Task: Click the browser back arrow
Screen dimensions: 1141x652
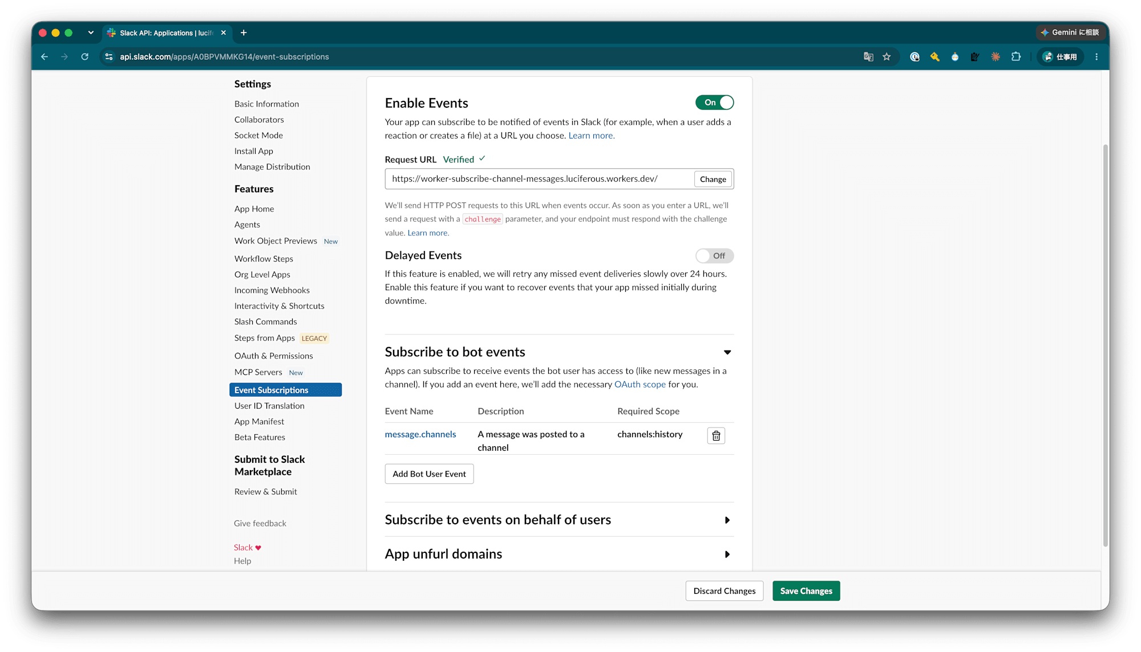Action: (44, 57)
